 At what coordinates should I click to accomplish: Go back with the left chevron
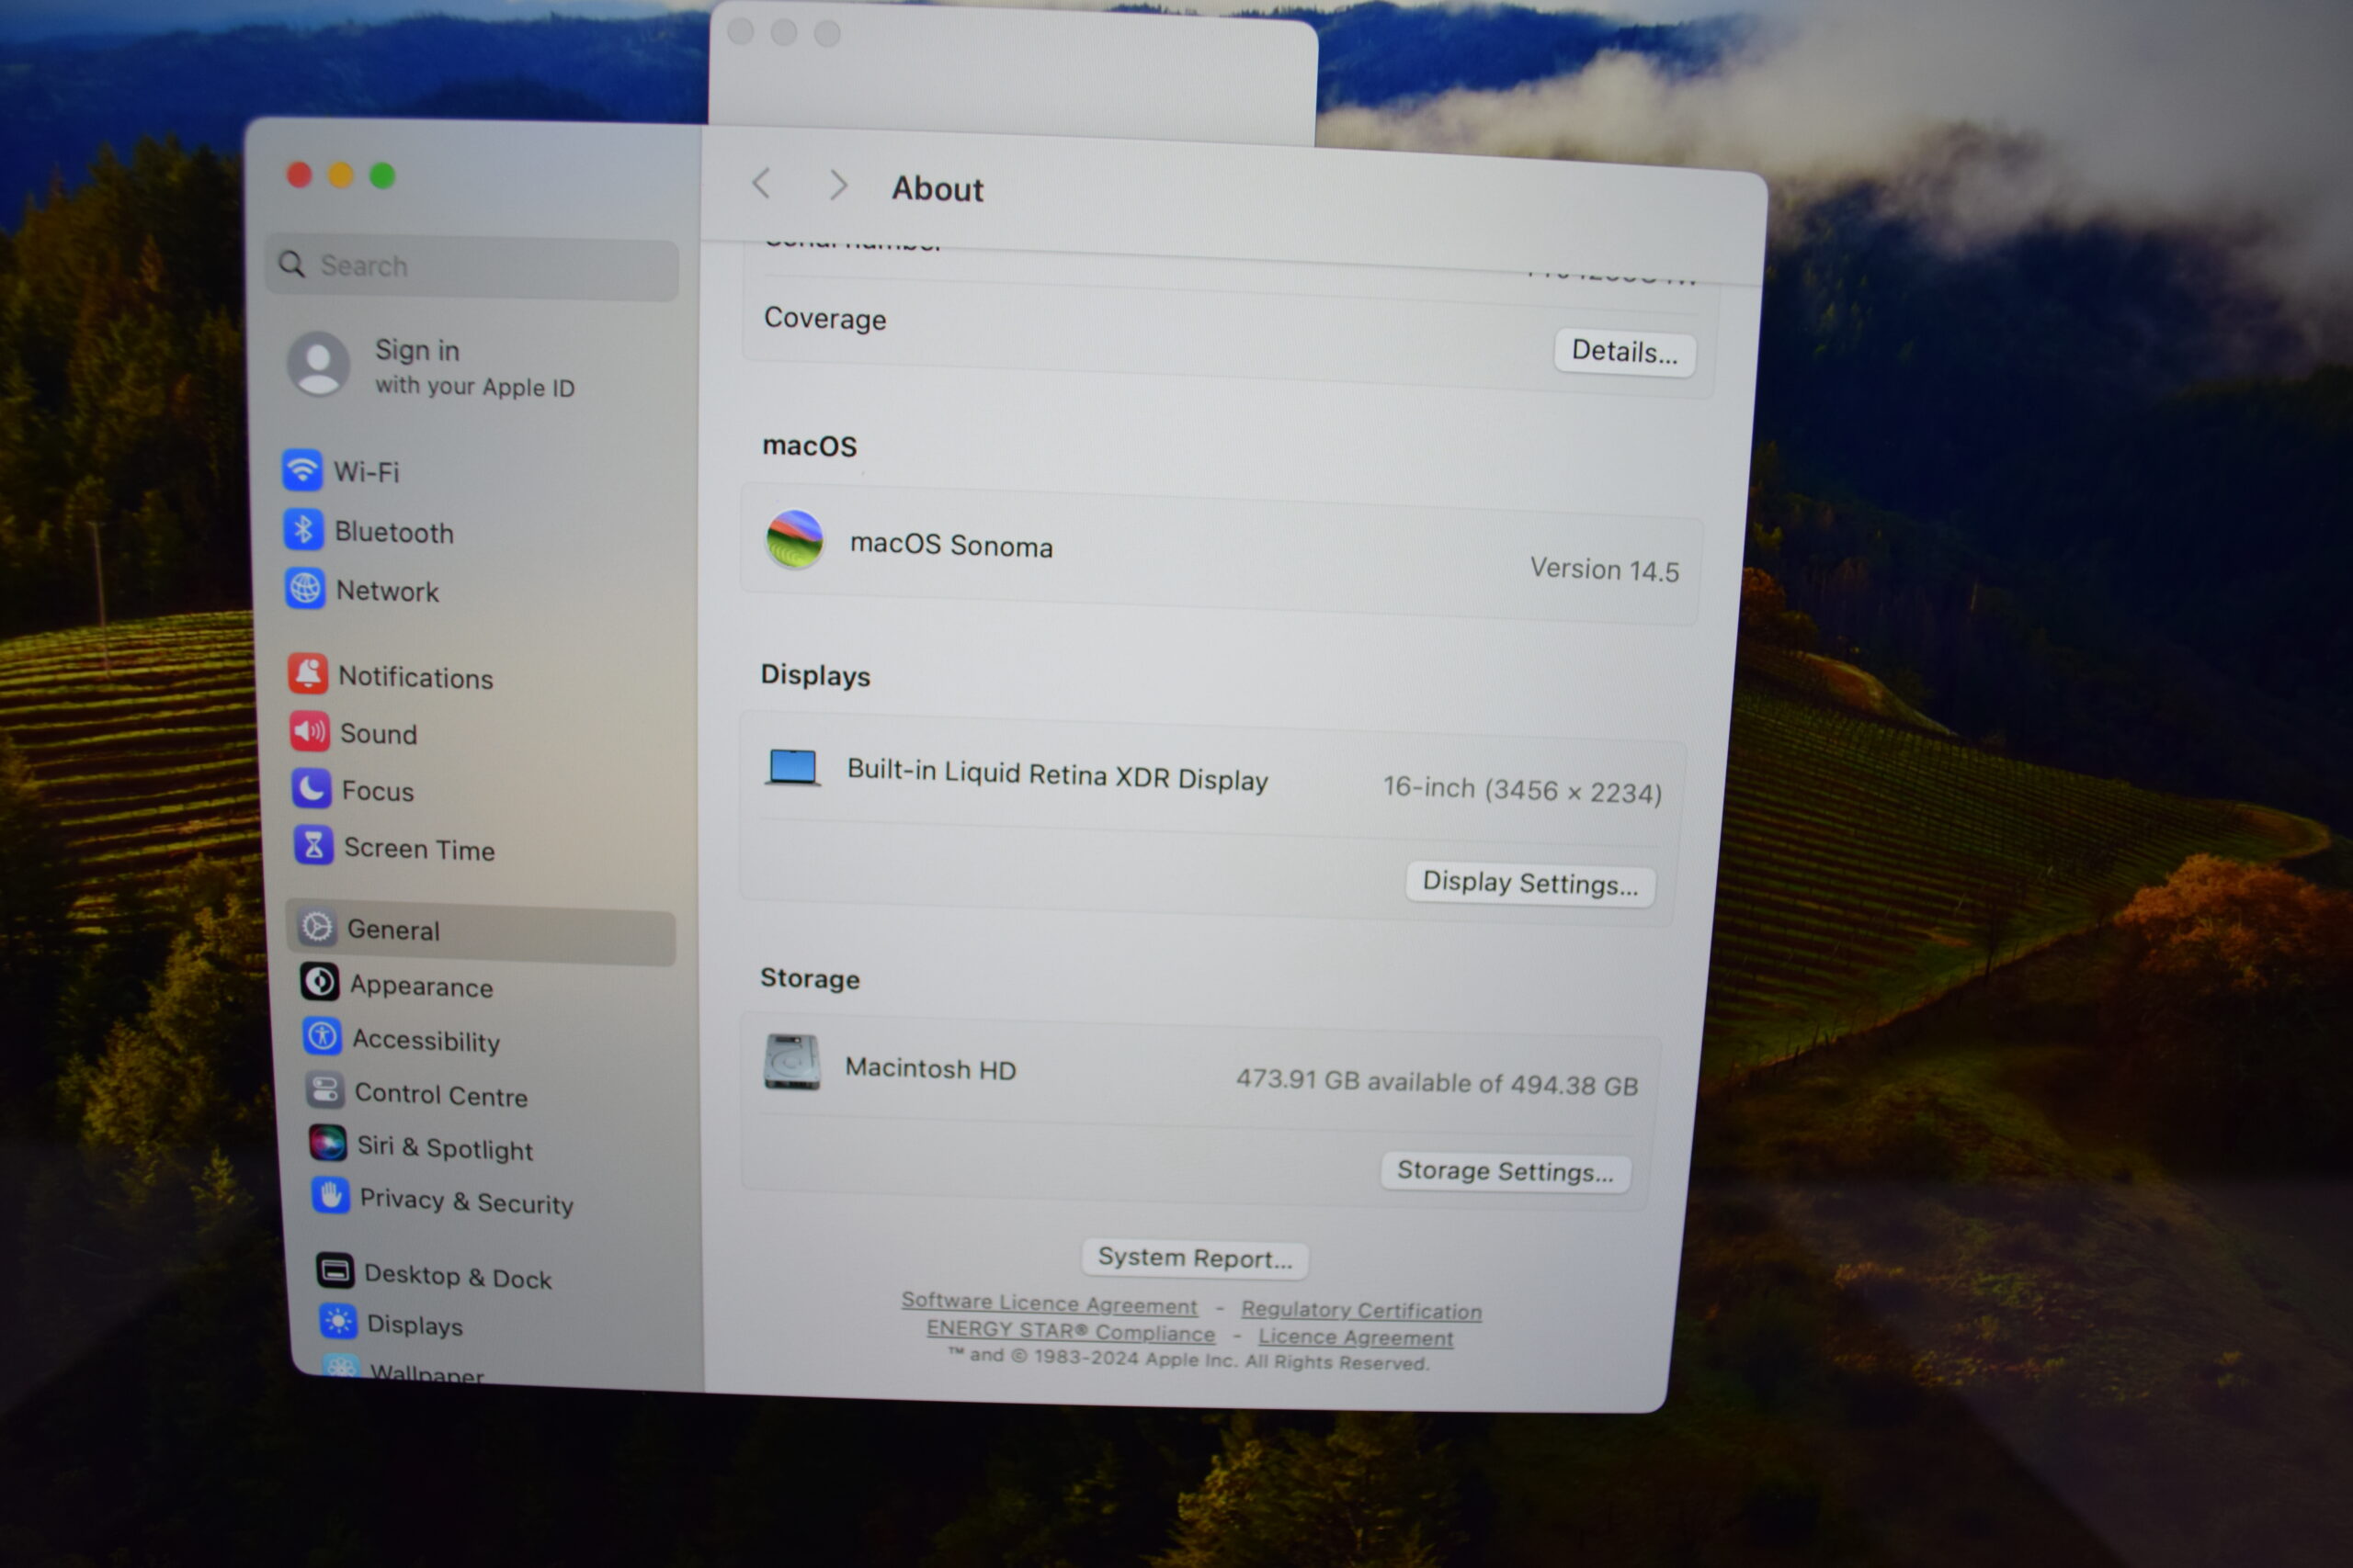tap(762, 184)
